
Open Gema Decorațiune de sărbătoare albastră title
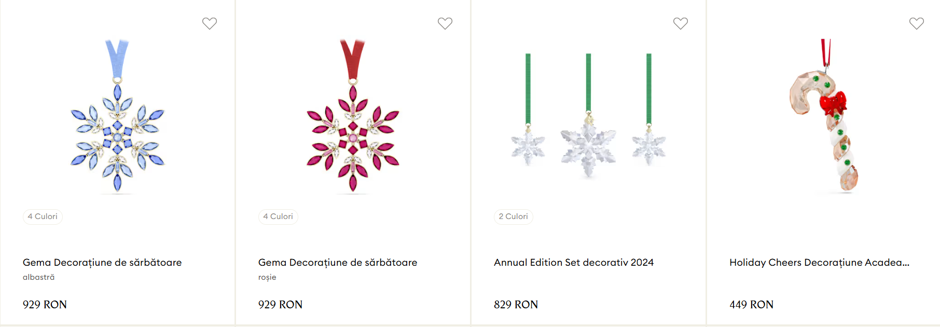pos(102,263)
